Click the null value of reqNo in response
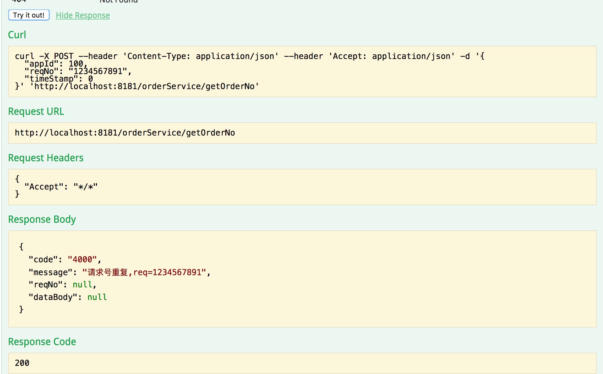 pyautogui.click(x=83, y=285)
